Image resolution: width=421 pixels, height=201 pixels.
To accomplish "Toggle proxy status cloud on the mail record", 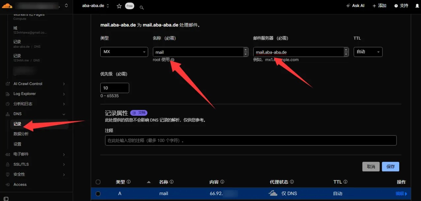I will click(273, 193).
